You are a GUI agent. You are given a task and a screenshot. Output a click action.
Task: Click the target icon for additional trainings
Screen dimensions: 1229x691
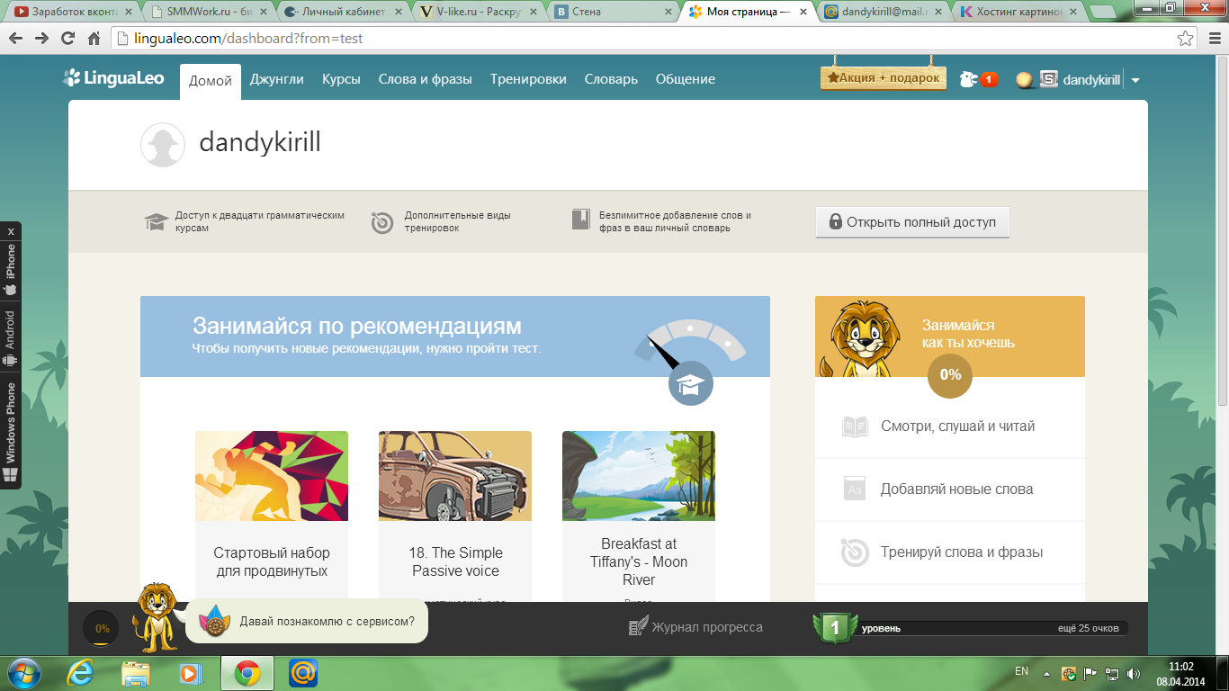click(x=382, y=221)
